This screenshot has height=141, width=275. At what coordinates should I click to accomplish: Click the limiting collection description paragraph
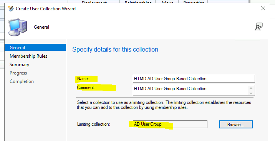click(x=164, y=105)
